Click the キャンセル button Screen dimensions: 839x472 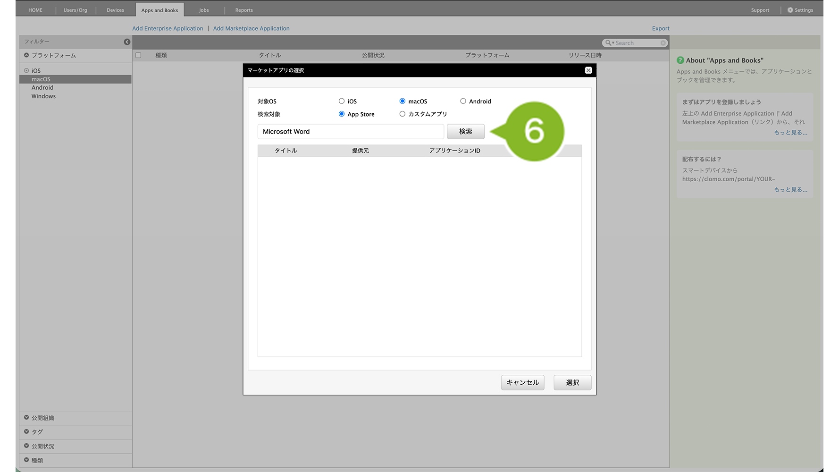coord(522,382)
